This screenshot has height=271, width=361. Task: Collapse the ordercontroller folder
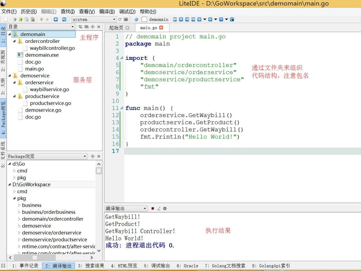tap(14, 41)
